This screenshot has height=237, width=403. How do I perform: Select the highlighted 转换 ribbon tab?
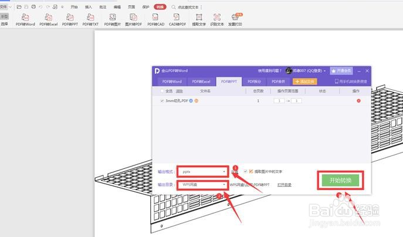click(160, 7)
